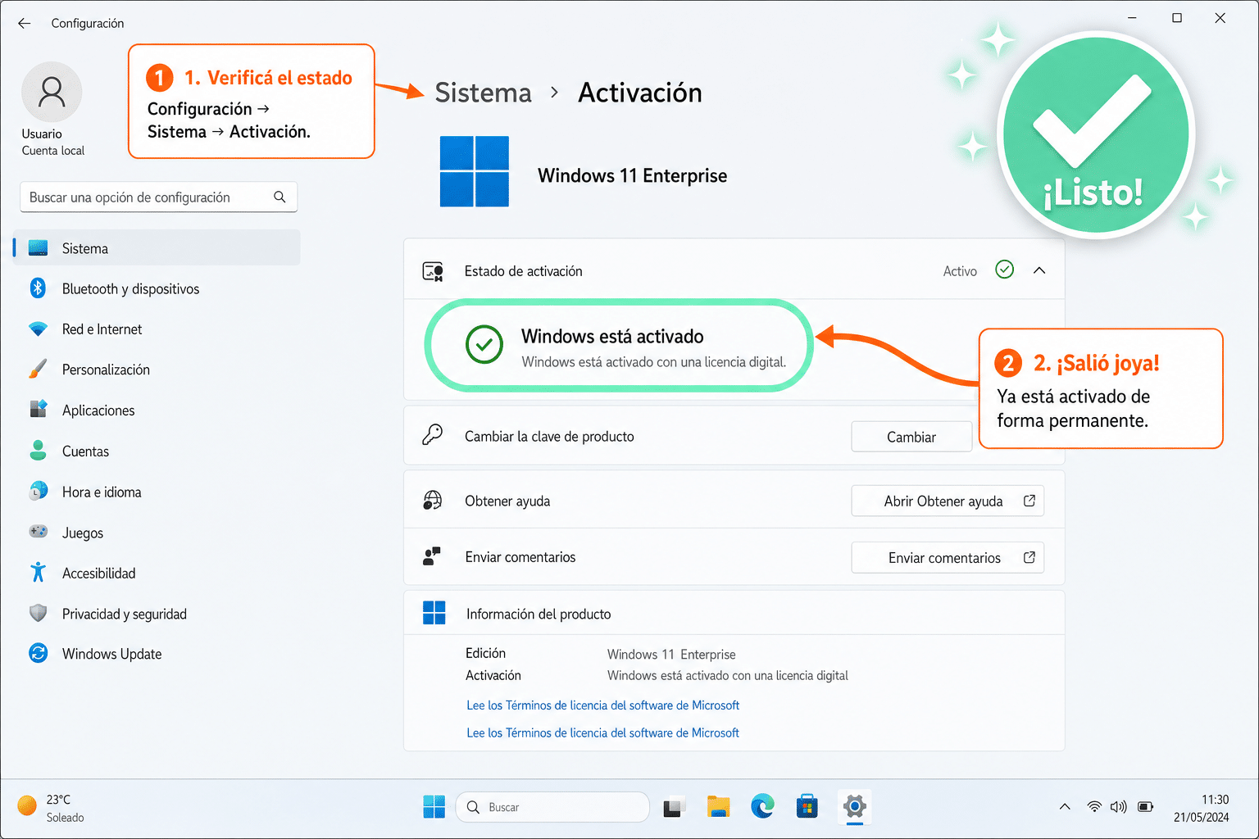Show hidden tray icons chevron

tap(1065, 807)
